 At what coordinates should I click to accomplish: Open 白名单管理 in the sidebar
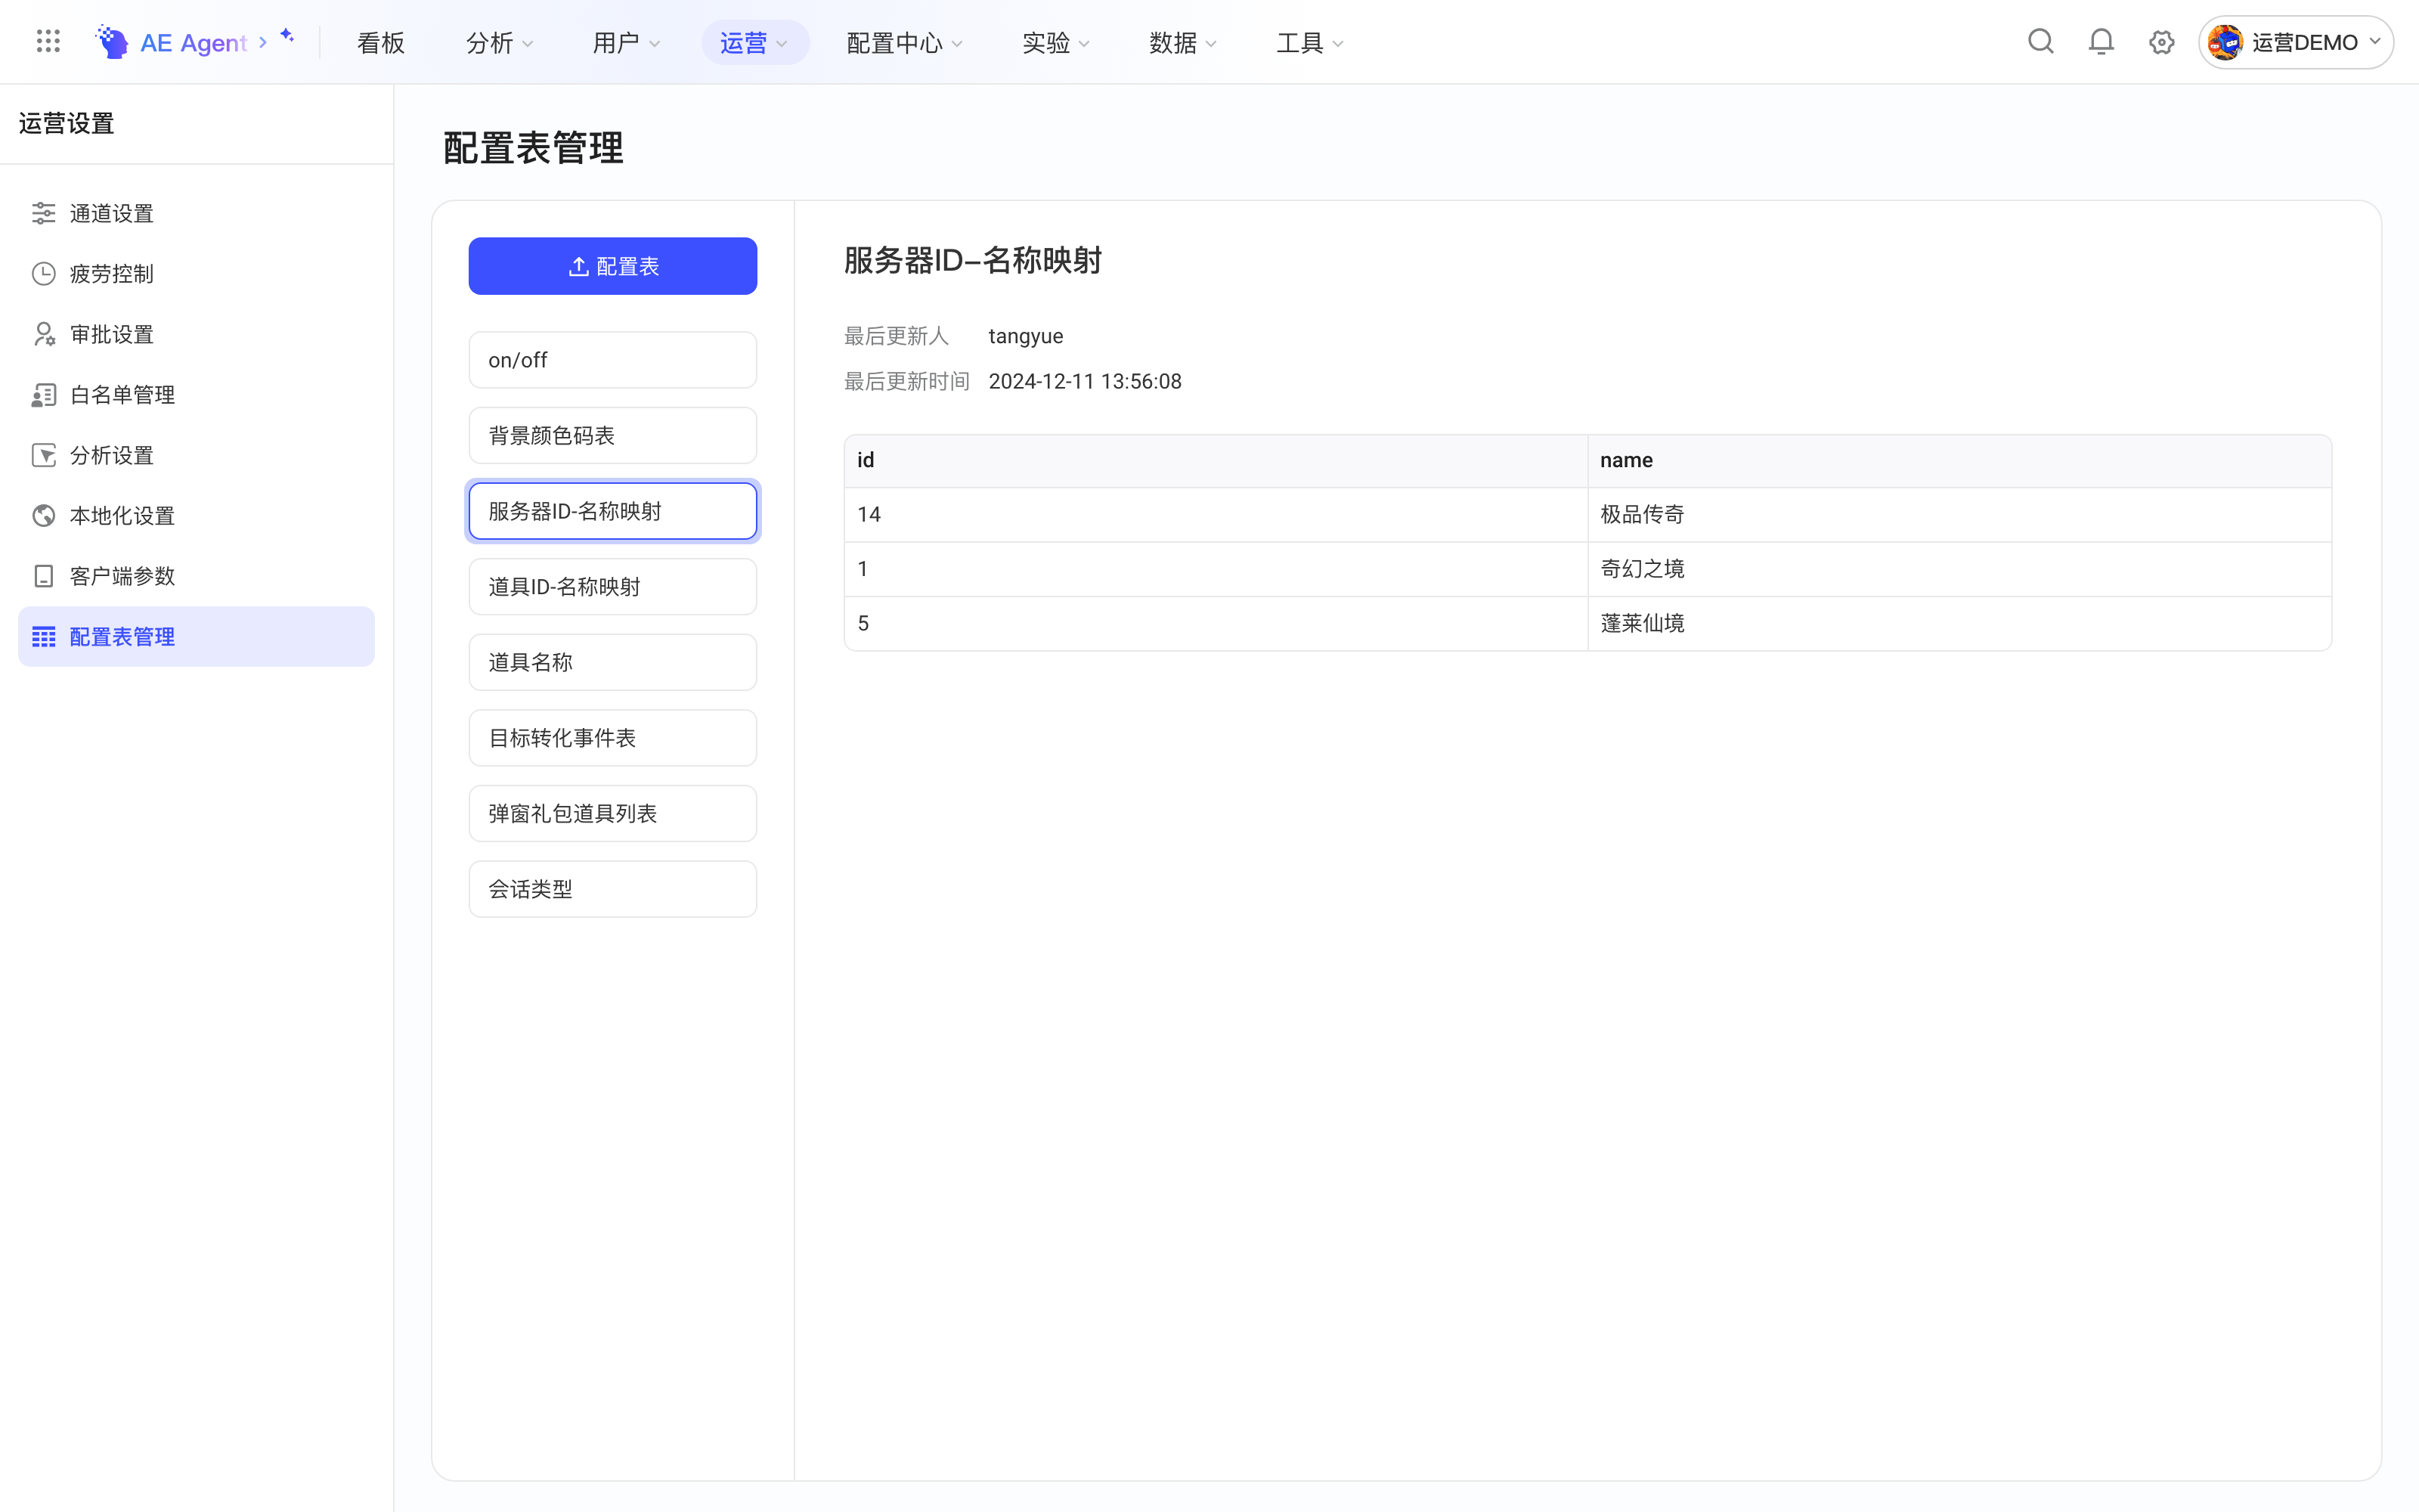[196, 395]
